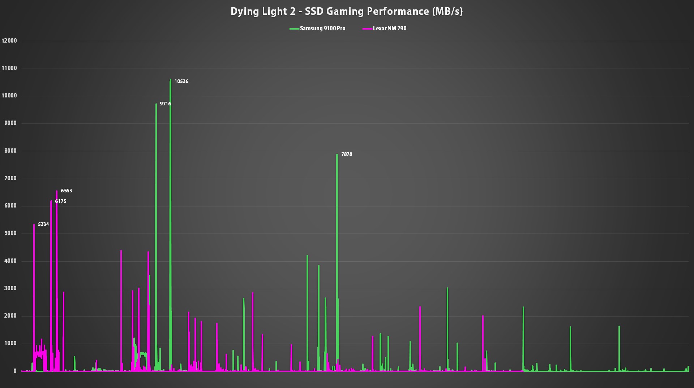Click the 11000 y-axis label

pyautogui.click(x=9, y=68)
